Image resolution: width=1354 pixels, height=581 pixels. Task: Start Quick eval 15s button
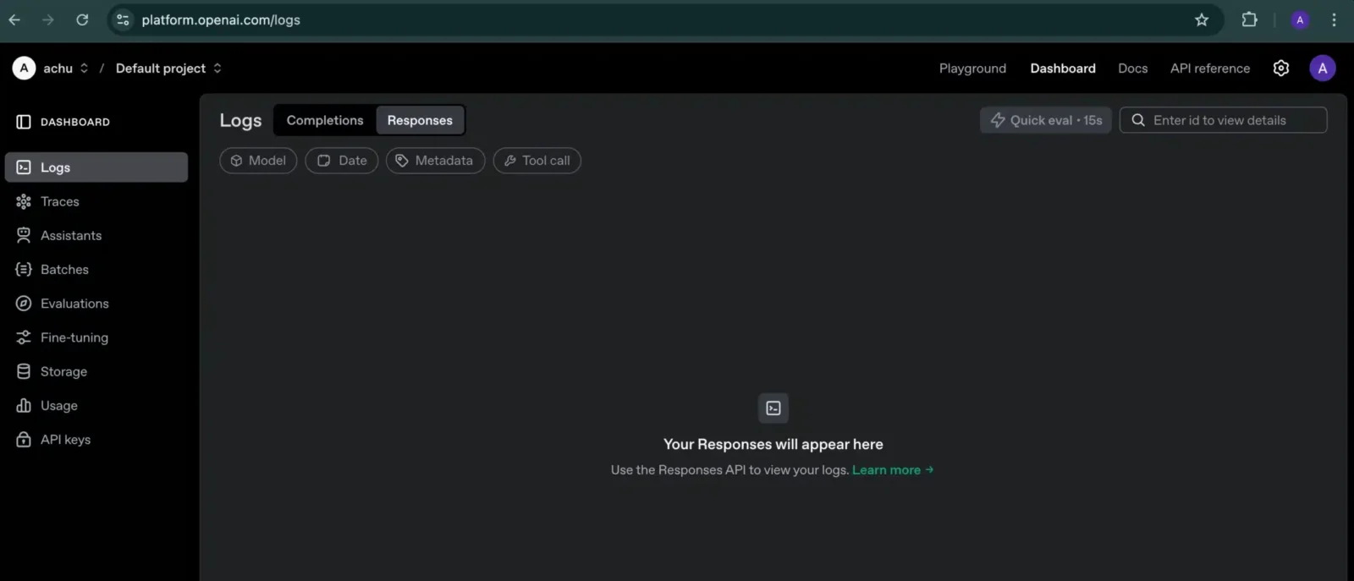point(1046,120)
